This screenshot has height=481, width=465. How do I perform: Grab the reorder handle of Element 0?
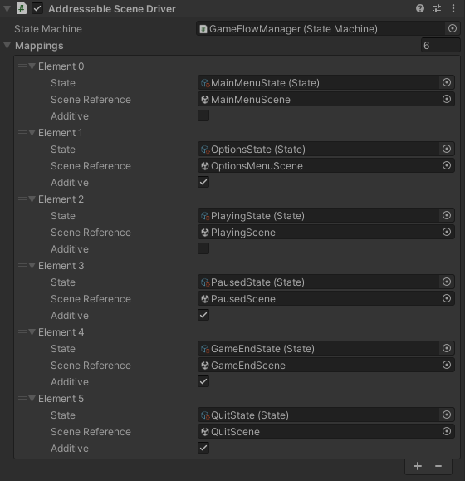pyautogui.click(x=22, y=66)
